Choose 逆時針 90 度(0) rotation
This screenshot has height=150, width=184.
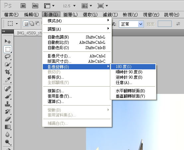[x=133, y=77]
